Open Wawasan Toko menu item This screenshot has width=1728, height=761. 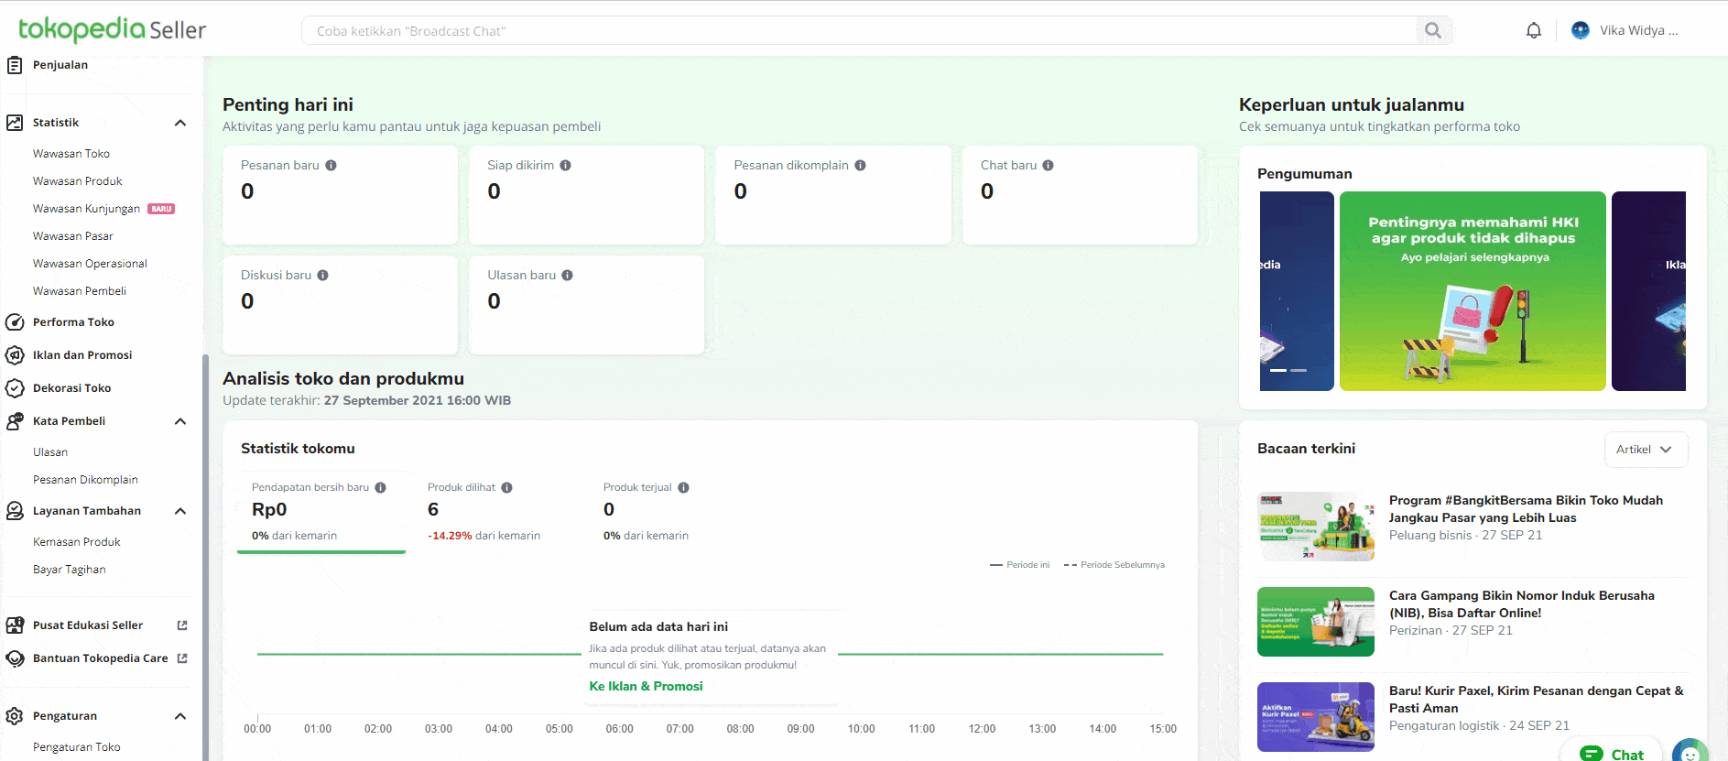[x=71, y=154]
